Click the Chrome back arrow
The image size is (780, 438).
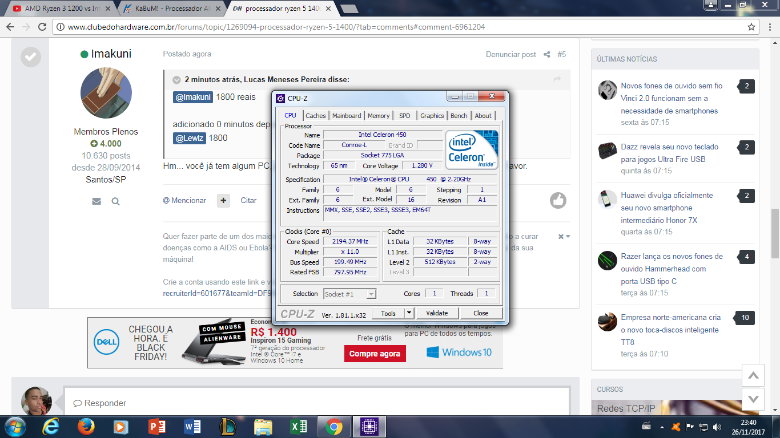click(10, 27)
